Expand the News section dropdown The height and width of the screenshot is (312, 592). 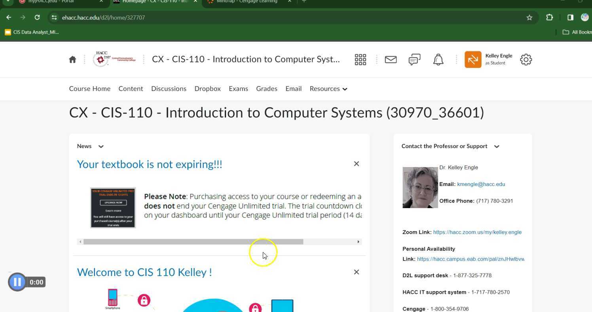[x=101, y=146]
